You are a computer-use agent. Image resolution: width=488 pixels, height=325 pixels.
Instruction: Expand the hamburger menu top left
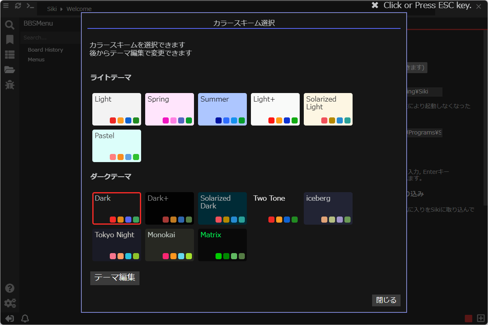click(6, 6)
